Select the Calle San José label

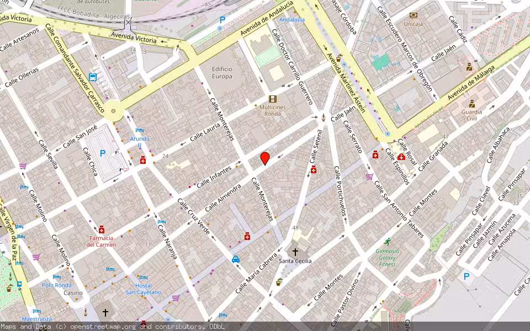click(80, 136)
